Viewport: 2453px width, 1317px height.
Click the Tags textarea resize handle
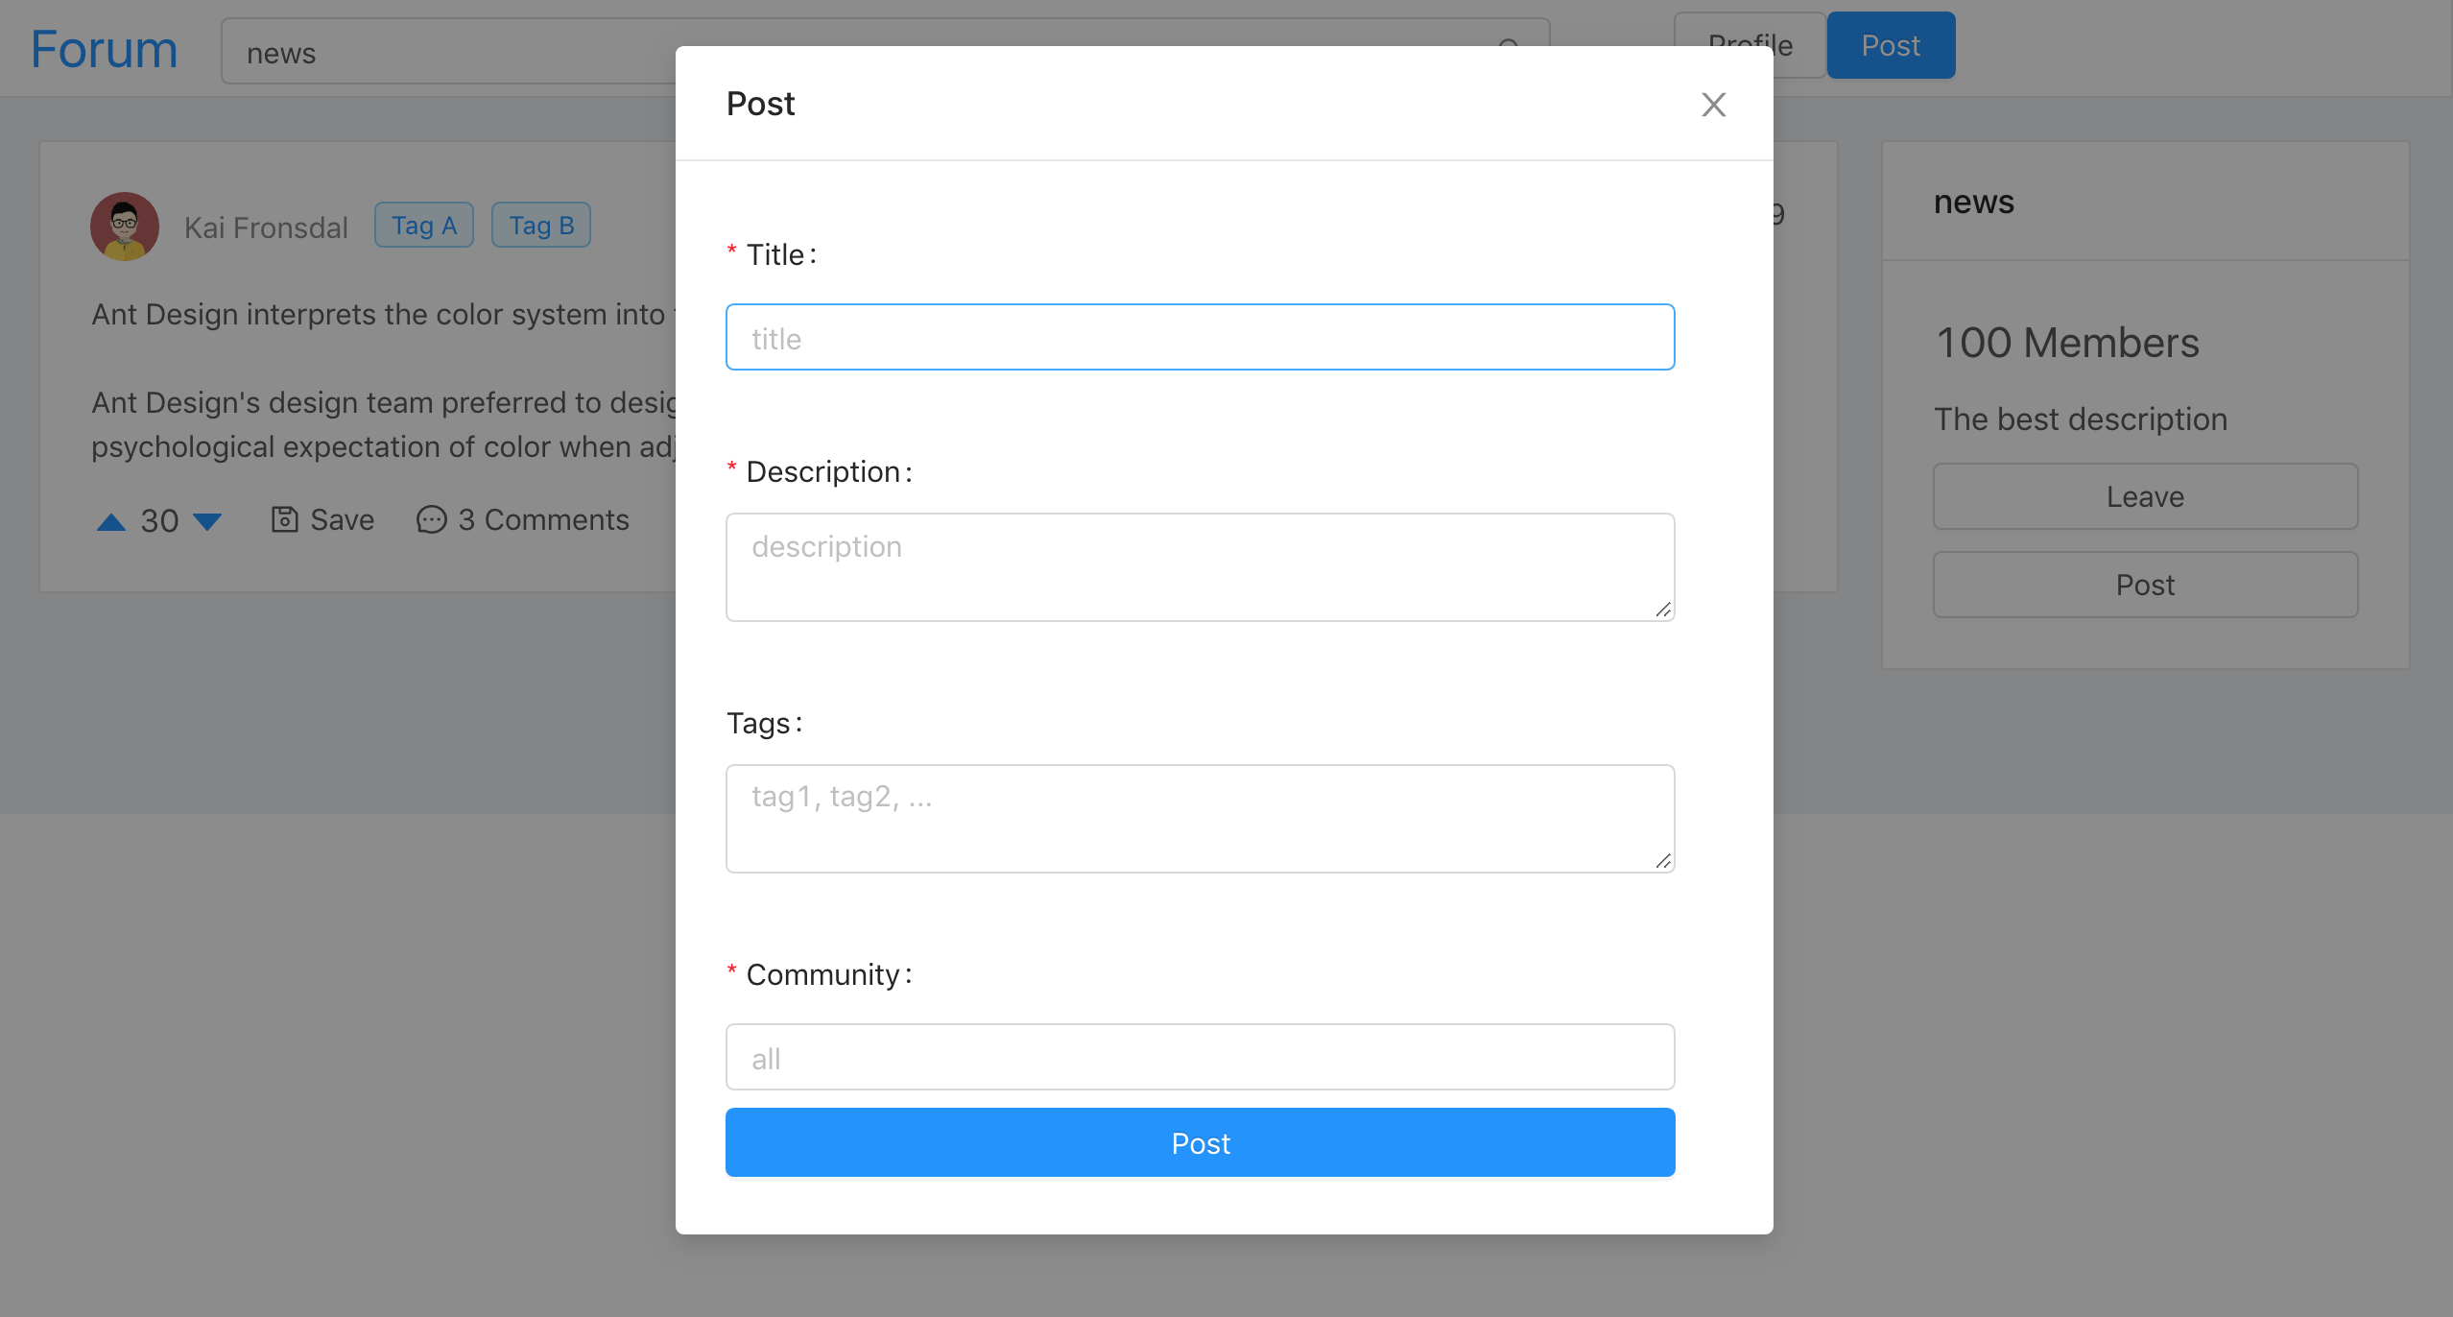click(x=1663, y=861)
